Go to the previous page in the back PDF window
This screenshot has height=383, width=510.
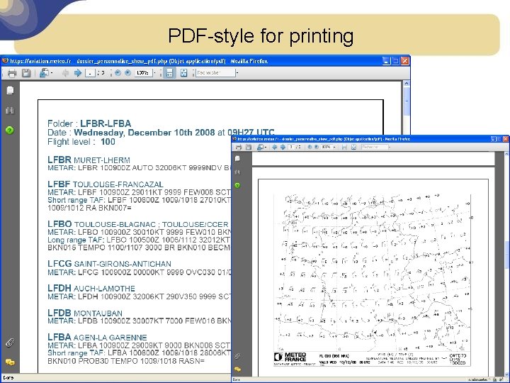pyautogui.click(x=65, y=73)
